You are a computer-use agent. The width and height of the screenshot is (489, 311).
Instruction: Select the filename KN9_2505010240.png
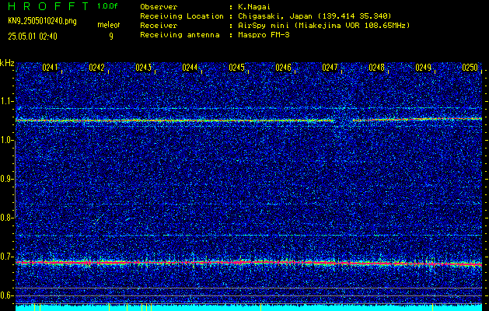tap(42, 21)
